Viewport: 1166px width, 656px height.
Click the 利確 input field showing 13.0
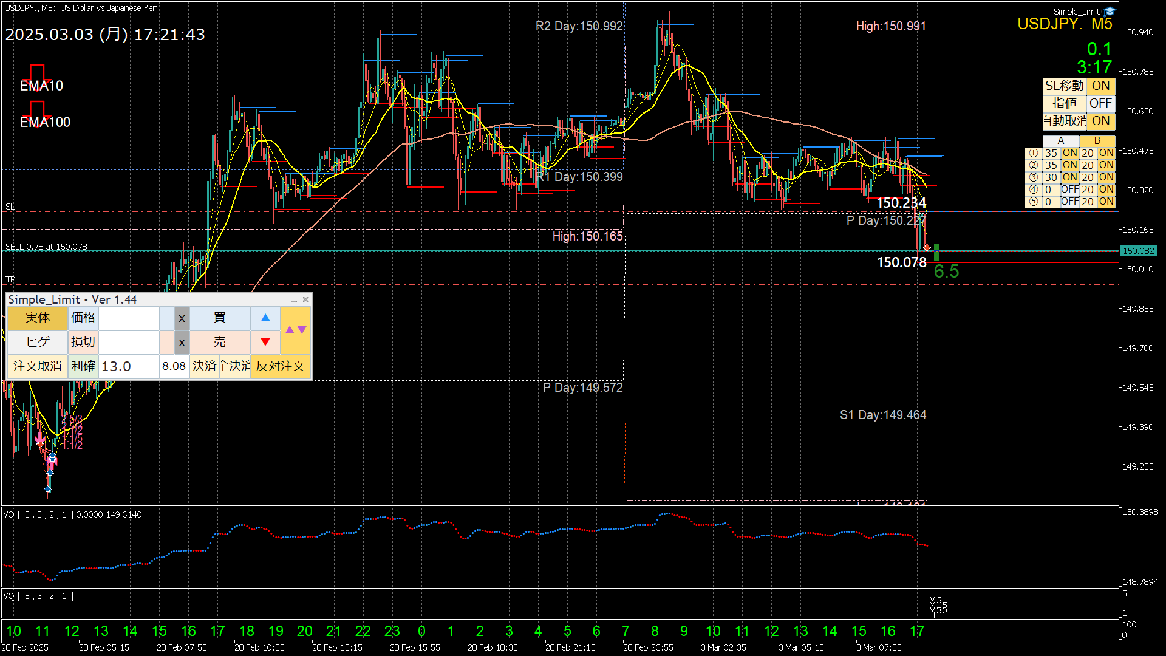(x=128, y=366)
